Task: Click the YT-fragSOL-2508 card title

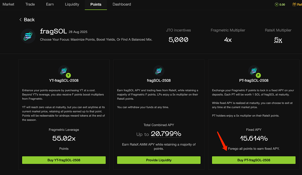Action: (64, 81)
